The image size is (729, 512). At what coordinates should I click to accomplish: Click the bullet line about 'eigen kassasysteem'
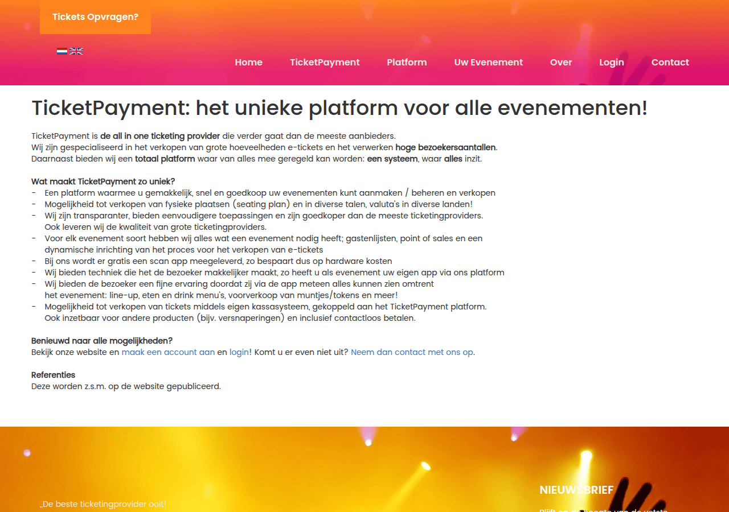(265, 307)
